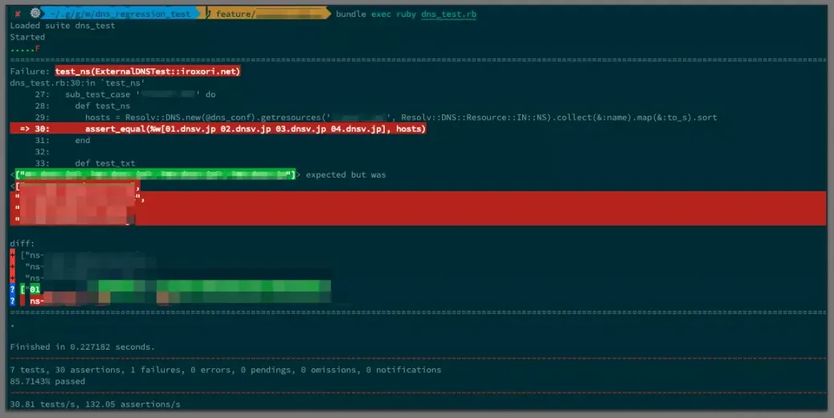Click the first red plus diff marker
The image size is (834, 418).
pyautogui.click(x=12, y=255)
